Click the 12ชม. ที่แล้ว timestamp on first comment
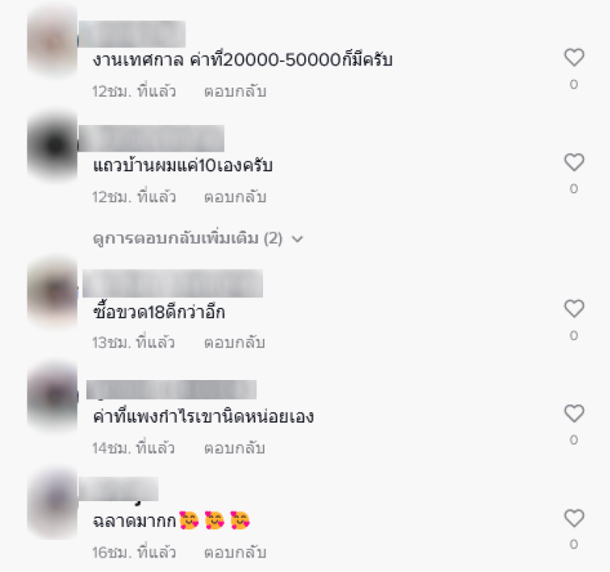Screen dimensions: 610x572 pyautogui.click(x=134, y=91)
